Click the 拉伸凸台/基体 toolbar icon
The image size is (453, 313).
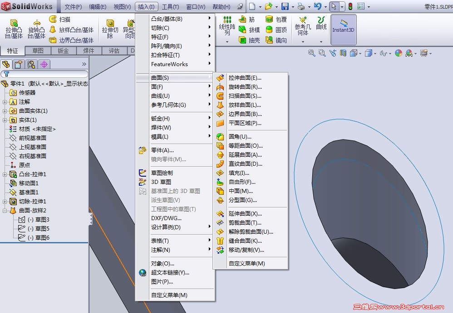(x=14, y=23)
